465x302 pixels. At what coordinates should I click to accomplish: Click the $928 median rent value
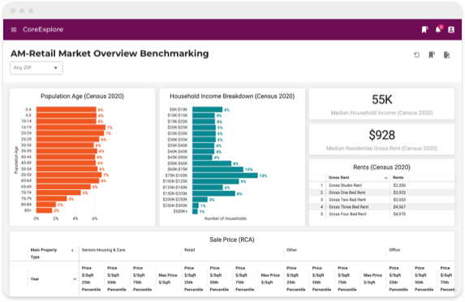382,136
